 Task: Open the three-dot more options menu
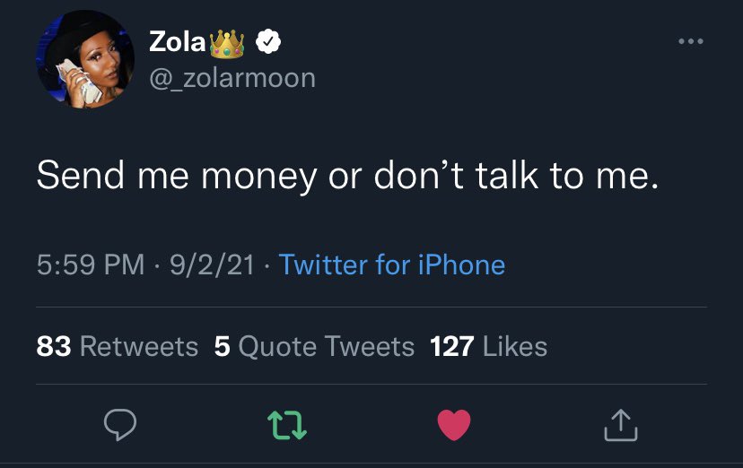click(691, 41)
